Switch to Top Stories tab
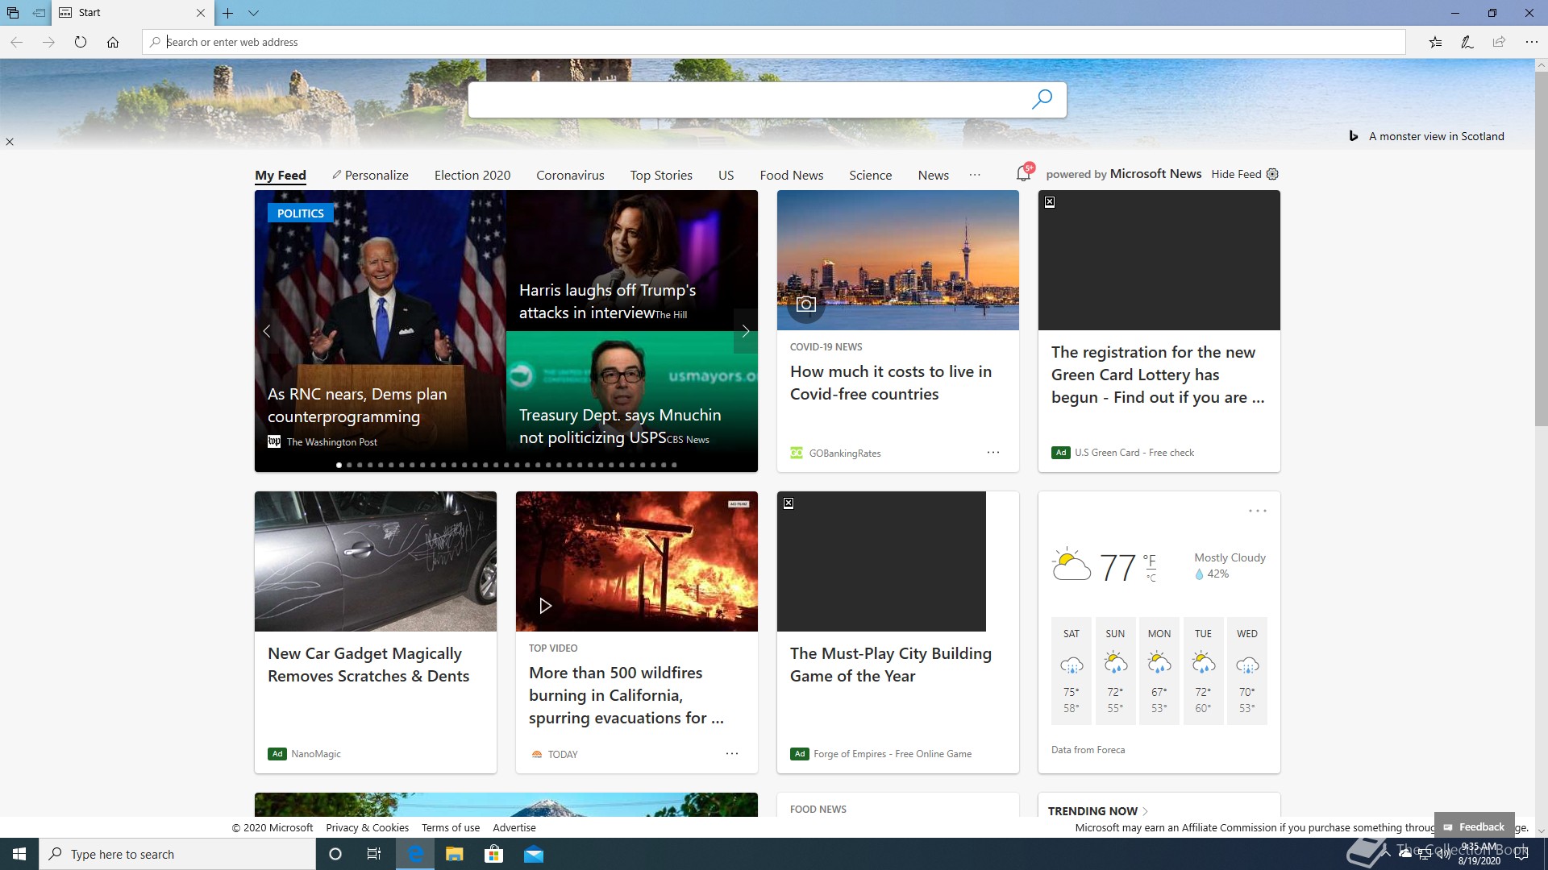Screen dimensions: 1548x870 pos(661,175)
